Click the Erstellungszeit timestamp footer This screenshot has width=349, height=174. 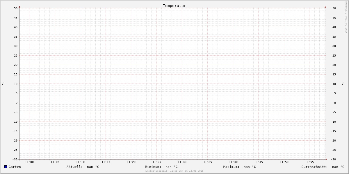(174, 171)
